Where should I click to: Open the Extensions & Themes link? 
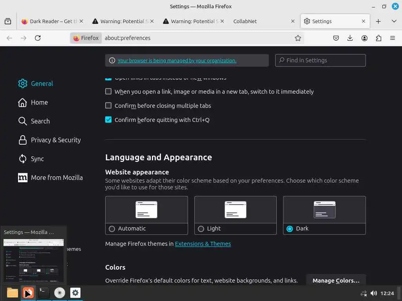tap(203, 244)
